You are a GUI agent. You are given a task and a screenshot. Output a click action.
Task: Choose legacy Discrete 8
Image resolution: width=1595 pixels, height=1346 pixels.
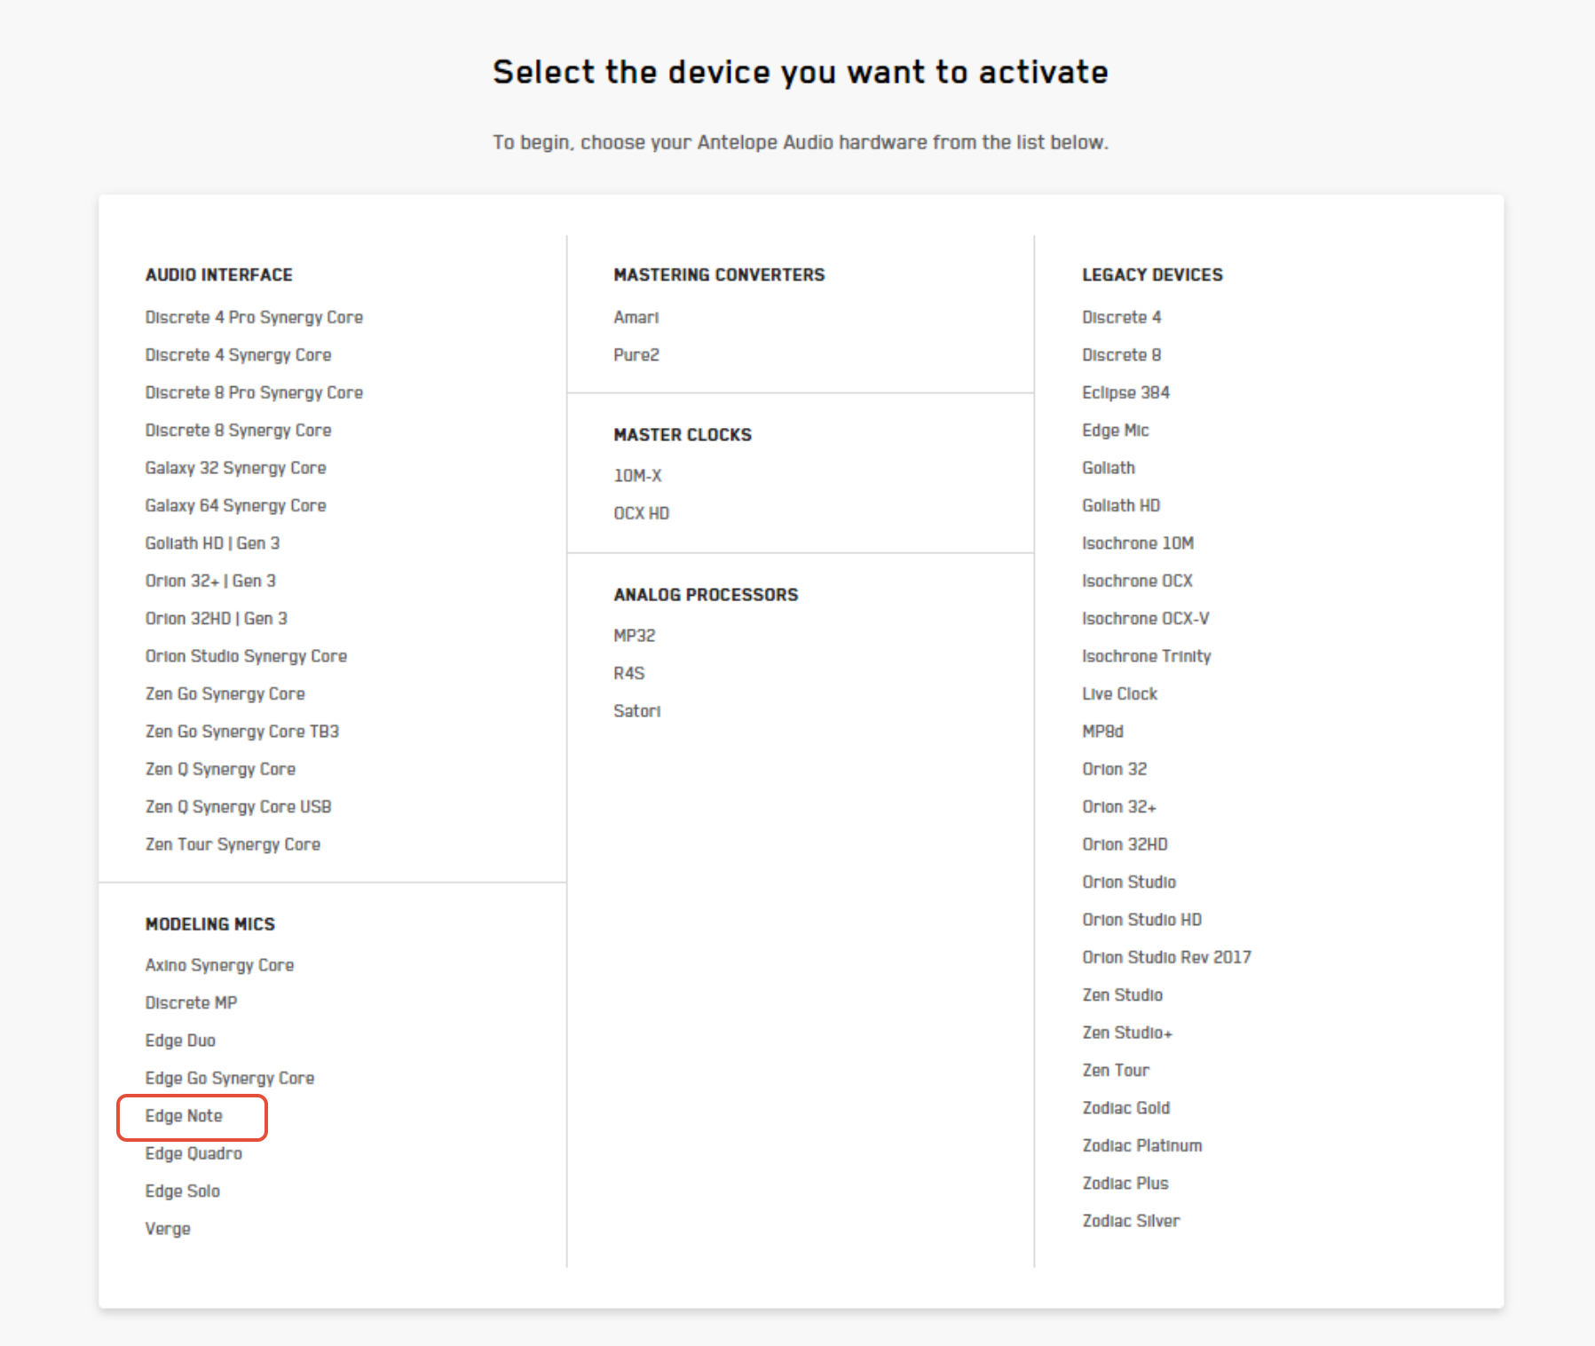click(x=1121, y=355)
